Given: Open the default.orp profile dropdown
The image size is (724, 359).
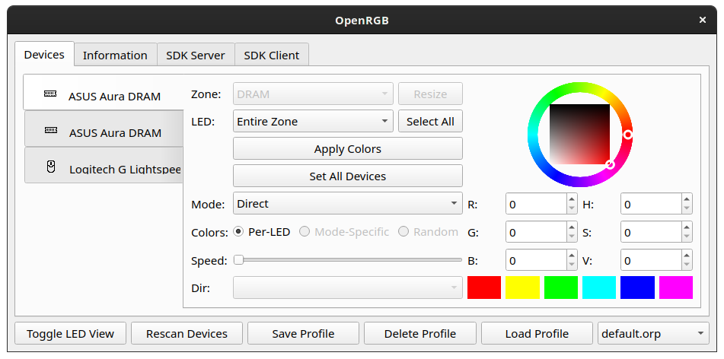Looking at the screenshot, I should (653, 334).
